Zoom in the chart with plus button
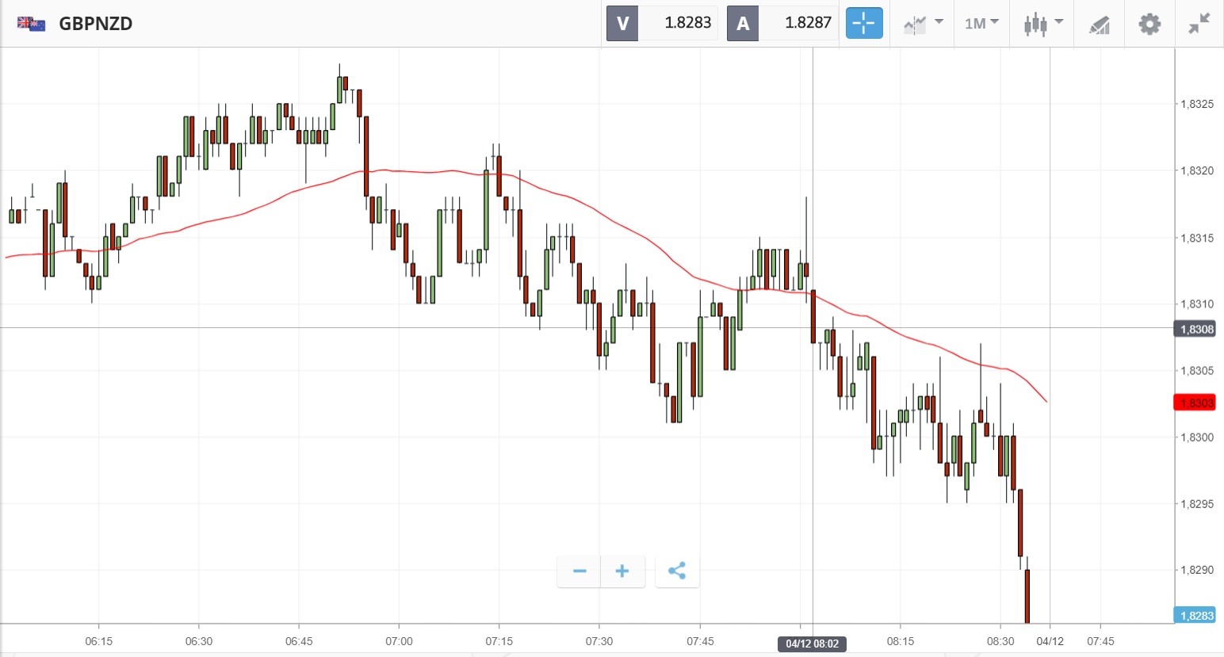The height and width of the screenshot is (657, 1224). (x=622, y=571)
